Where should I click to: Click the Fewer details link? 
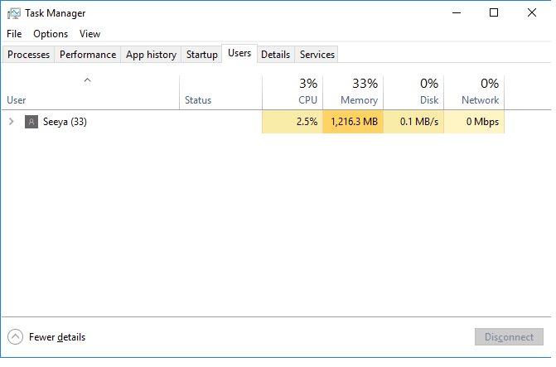[x=57, y=337]
